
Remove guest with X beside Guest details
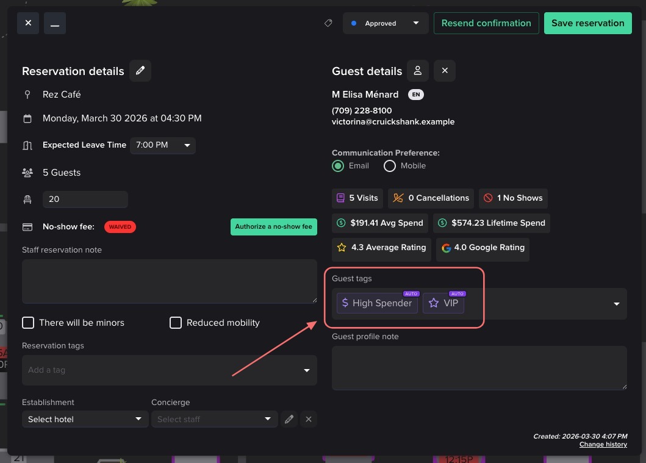click(445, 71)
